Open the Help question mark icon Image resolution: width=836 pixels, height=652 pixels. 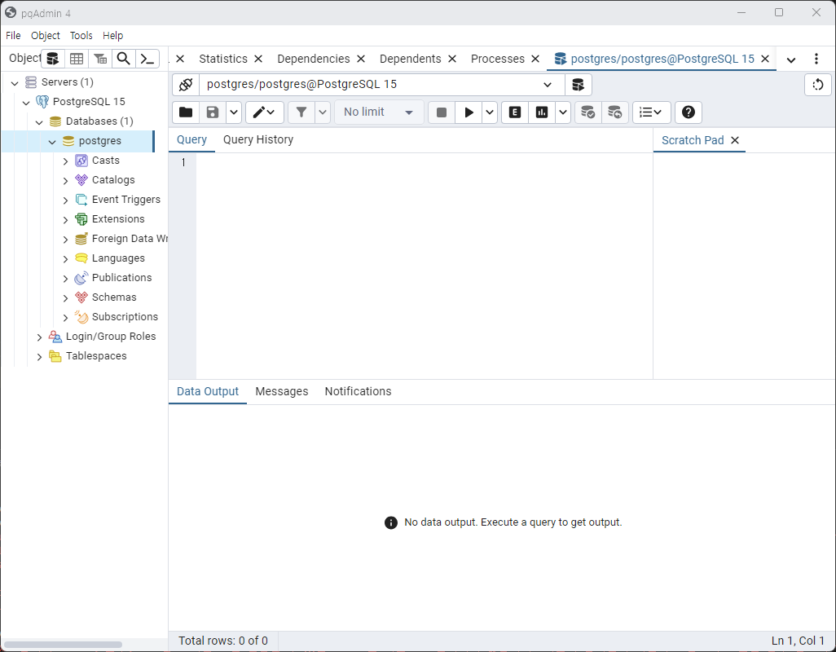point(689,112)
